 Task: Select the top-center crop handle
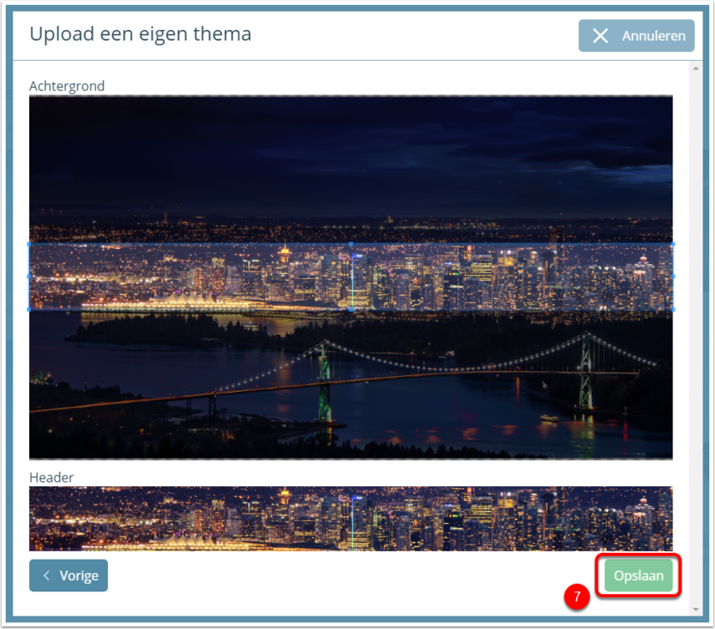[350, 244]
